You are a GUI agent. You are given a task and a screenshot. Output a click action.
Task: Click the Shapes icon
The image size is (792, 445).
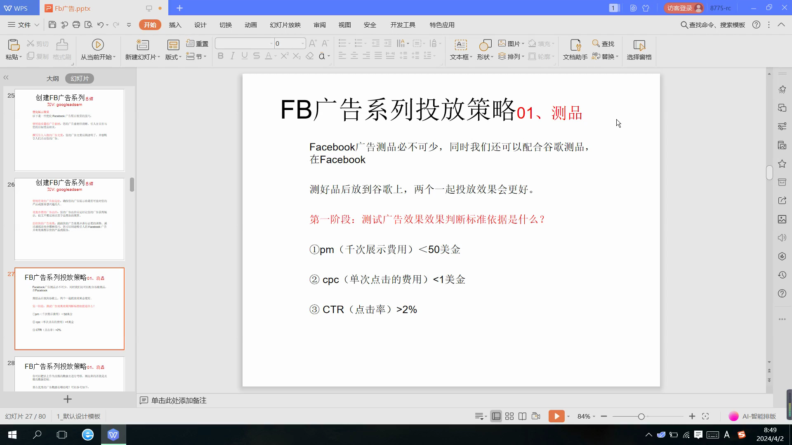click(485, 44)
